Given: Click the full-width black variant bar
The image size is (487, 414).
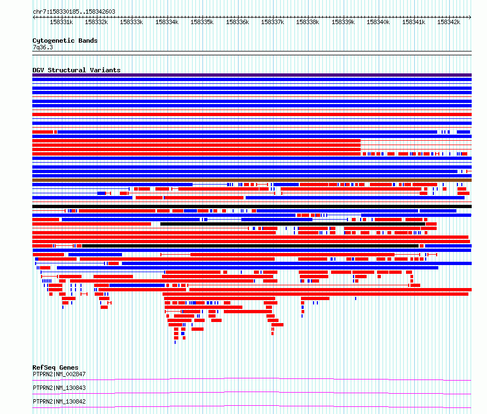Looking at the screenshot, I should pos(252,206).
